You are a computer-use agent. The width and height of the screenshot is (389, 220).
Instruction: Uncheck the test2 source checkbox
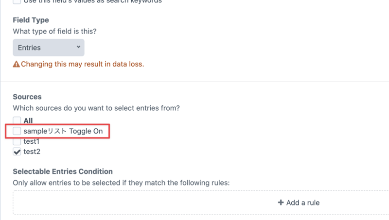pyautogui.click(x=17, y=152)
